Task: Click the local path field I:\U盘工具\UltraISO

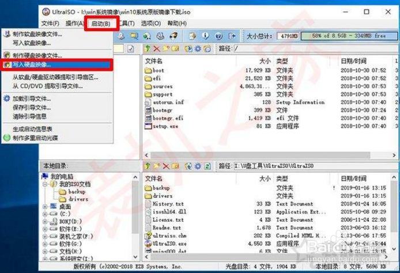Action: pos(316,166)
